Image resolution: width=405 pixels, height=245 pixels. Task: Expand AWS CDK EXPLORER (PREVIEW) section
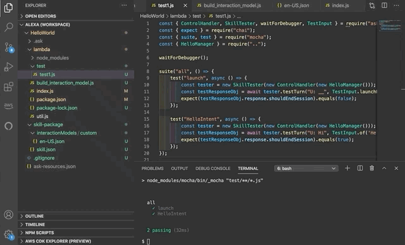[76, 241]
